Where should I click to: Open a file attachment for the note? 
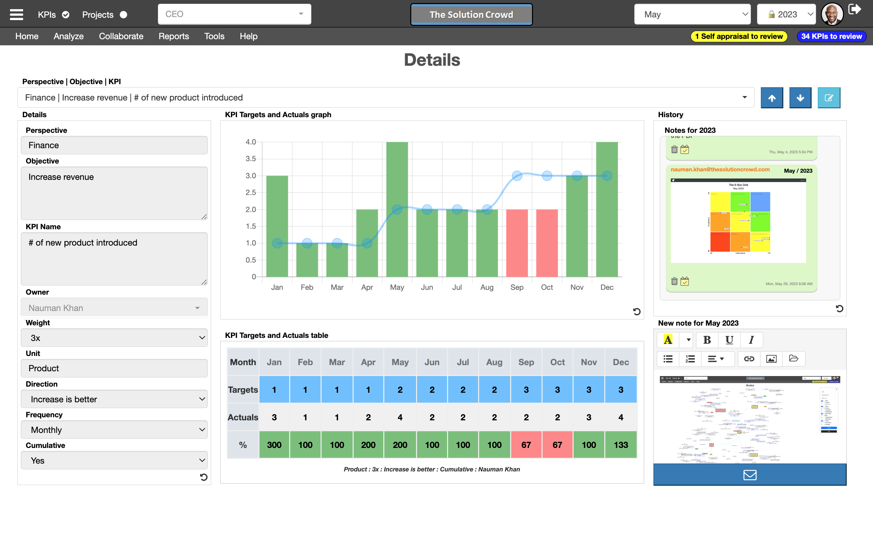[x=794, y=359]
